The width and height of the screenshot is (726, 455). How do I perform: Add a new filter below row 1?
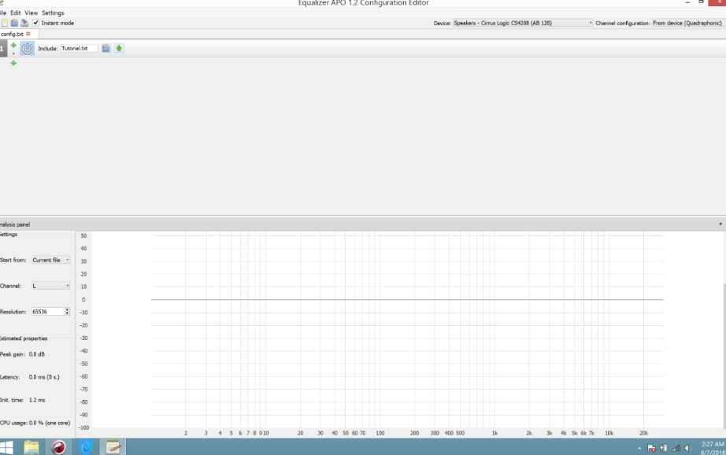click(x=13, y=63)
